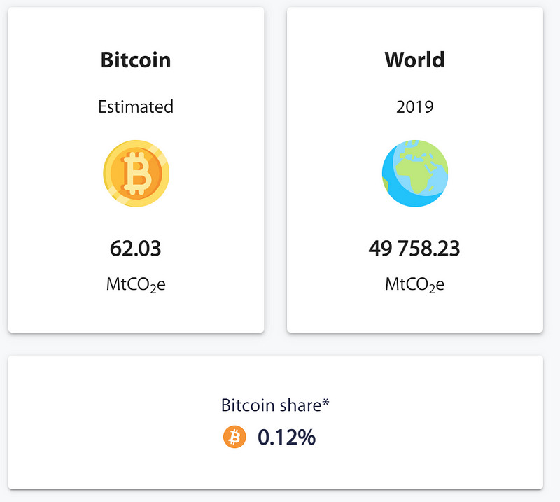Viewport: 560px width, 502px height.
Task: Click the MtCO2e unit under World value
Action: point(414,285)
